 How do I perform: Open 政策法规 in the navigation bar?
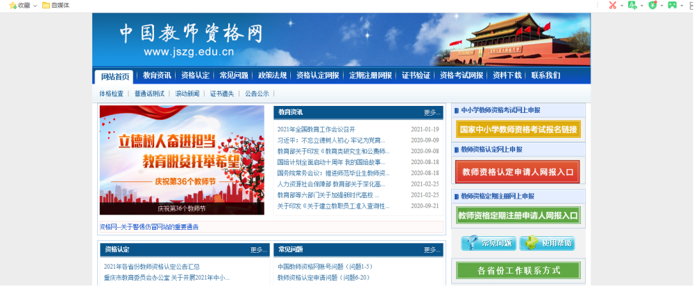pos(272,75)
